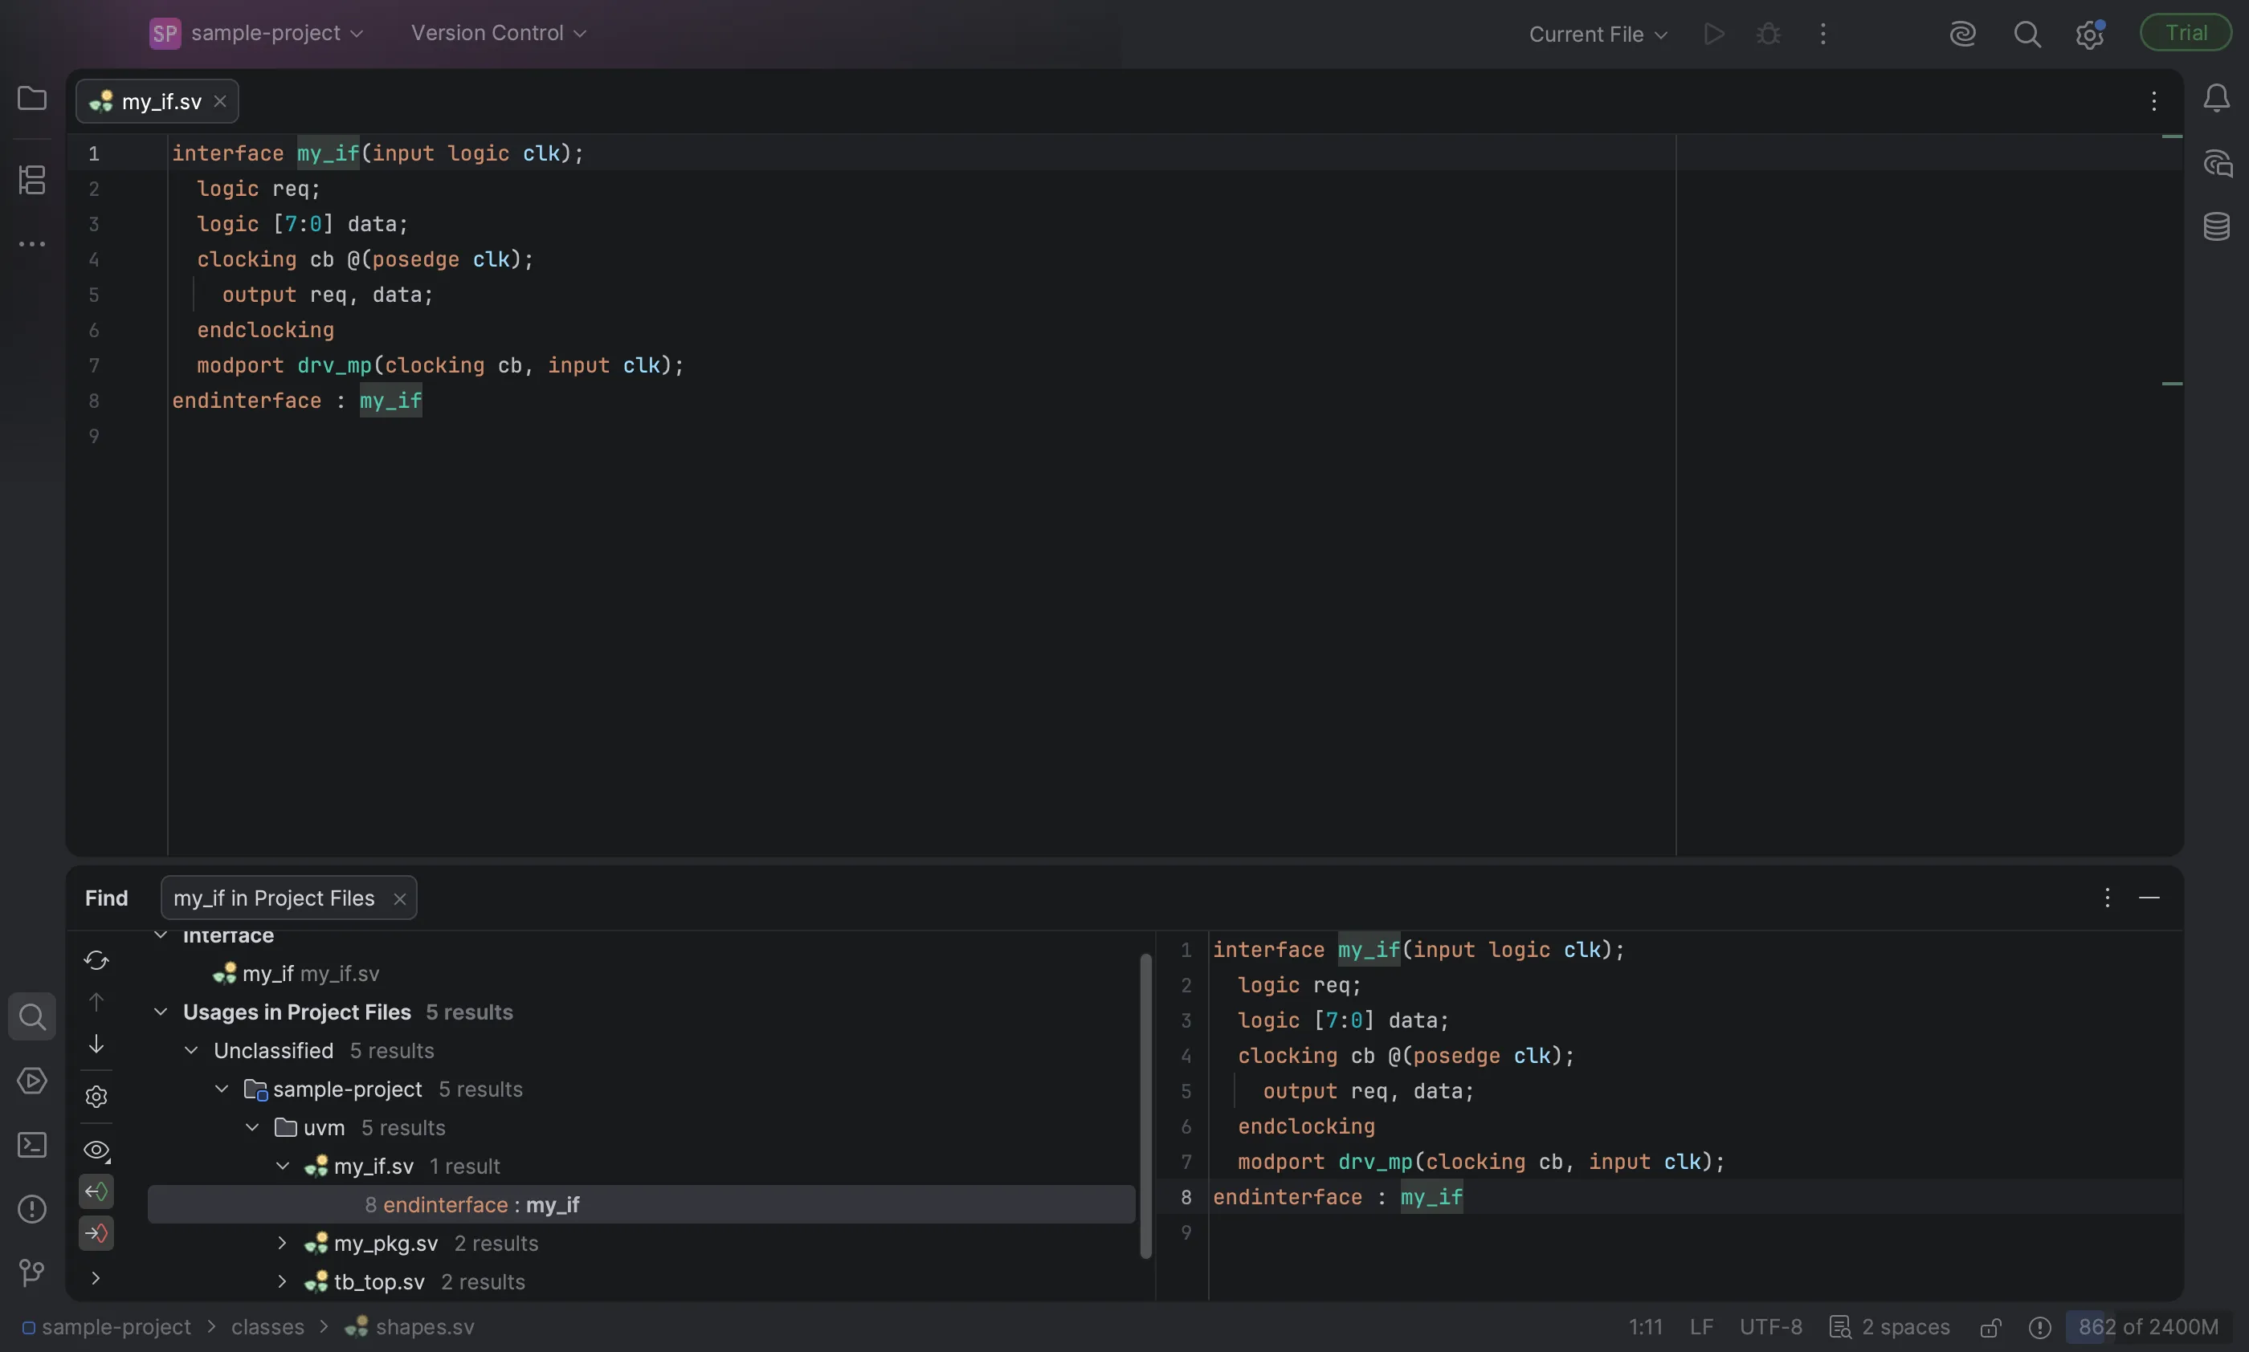Image resolution: width=2249 pixels, height=1352 pixels.
Task: Collapse Usages in Project Files node
Action: point(161,1012)
